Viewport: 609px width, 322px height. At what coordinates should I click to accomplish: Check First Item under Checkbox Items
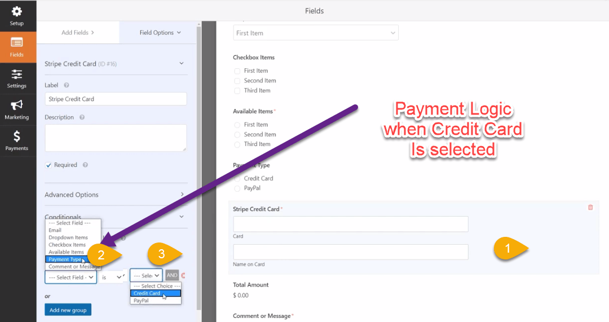pos(237,71)
